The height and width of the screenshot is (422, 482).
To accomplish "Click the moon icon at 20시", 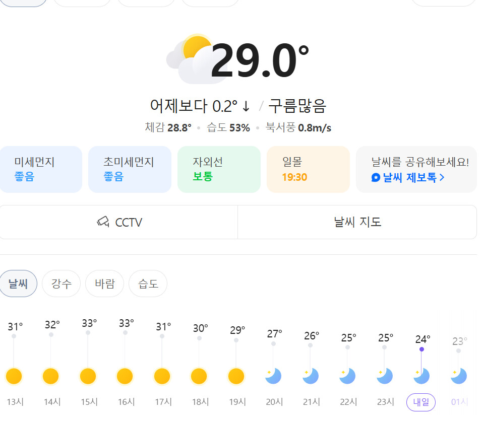I will (x=273, y=376).
